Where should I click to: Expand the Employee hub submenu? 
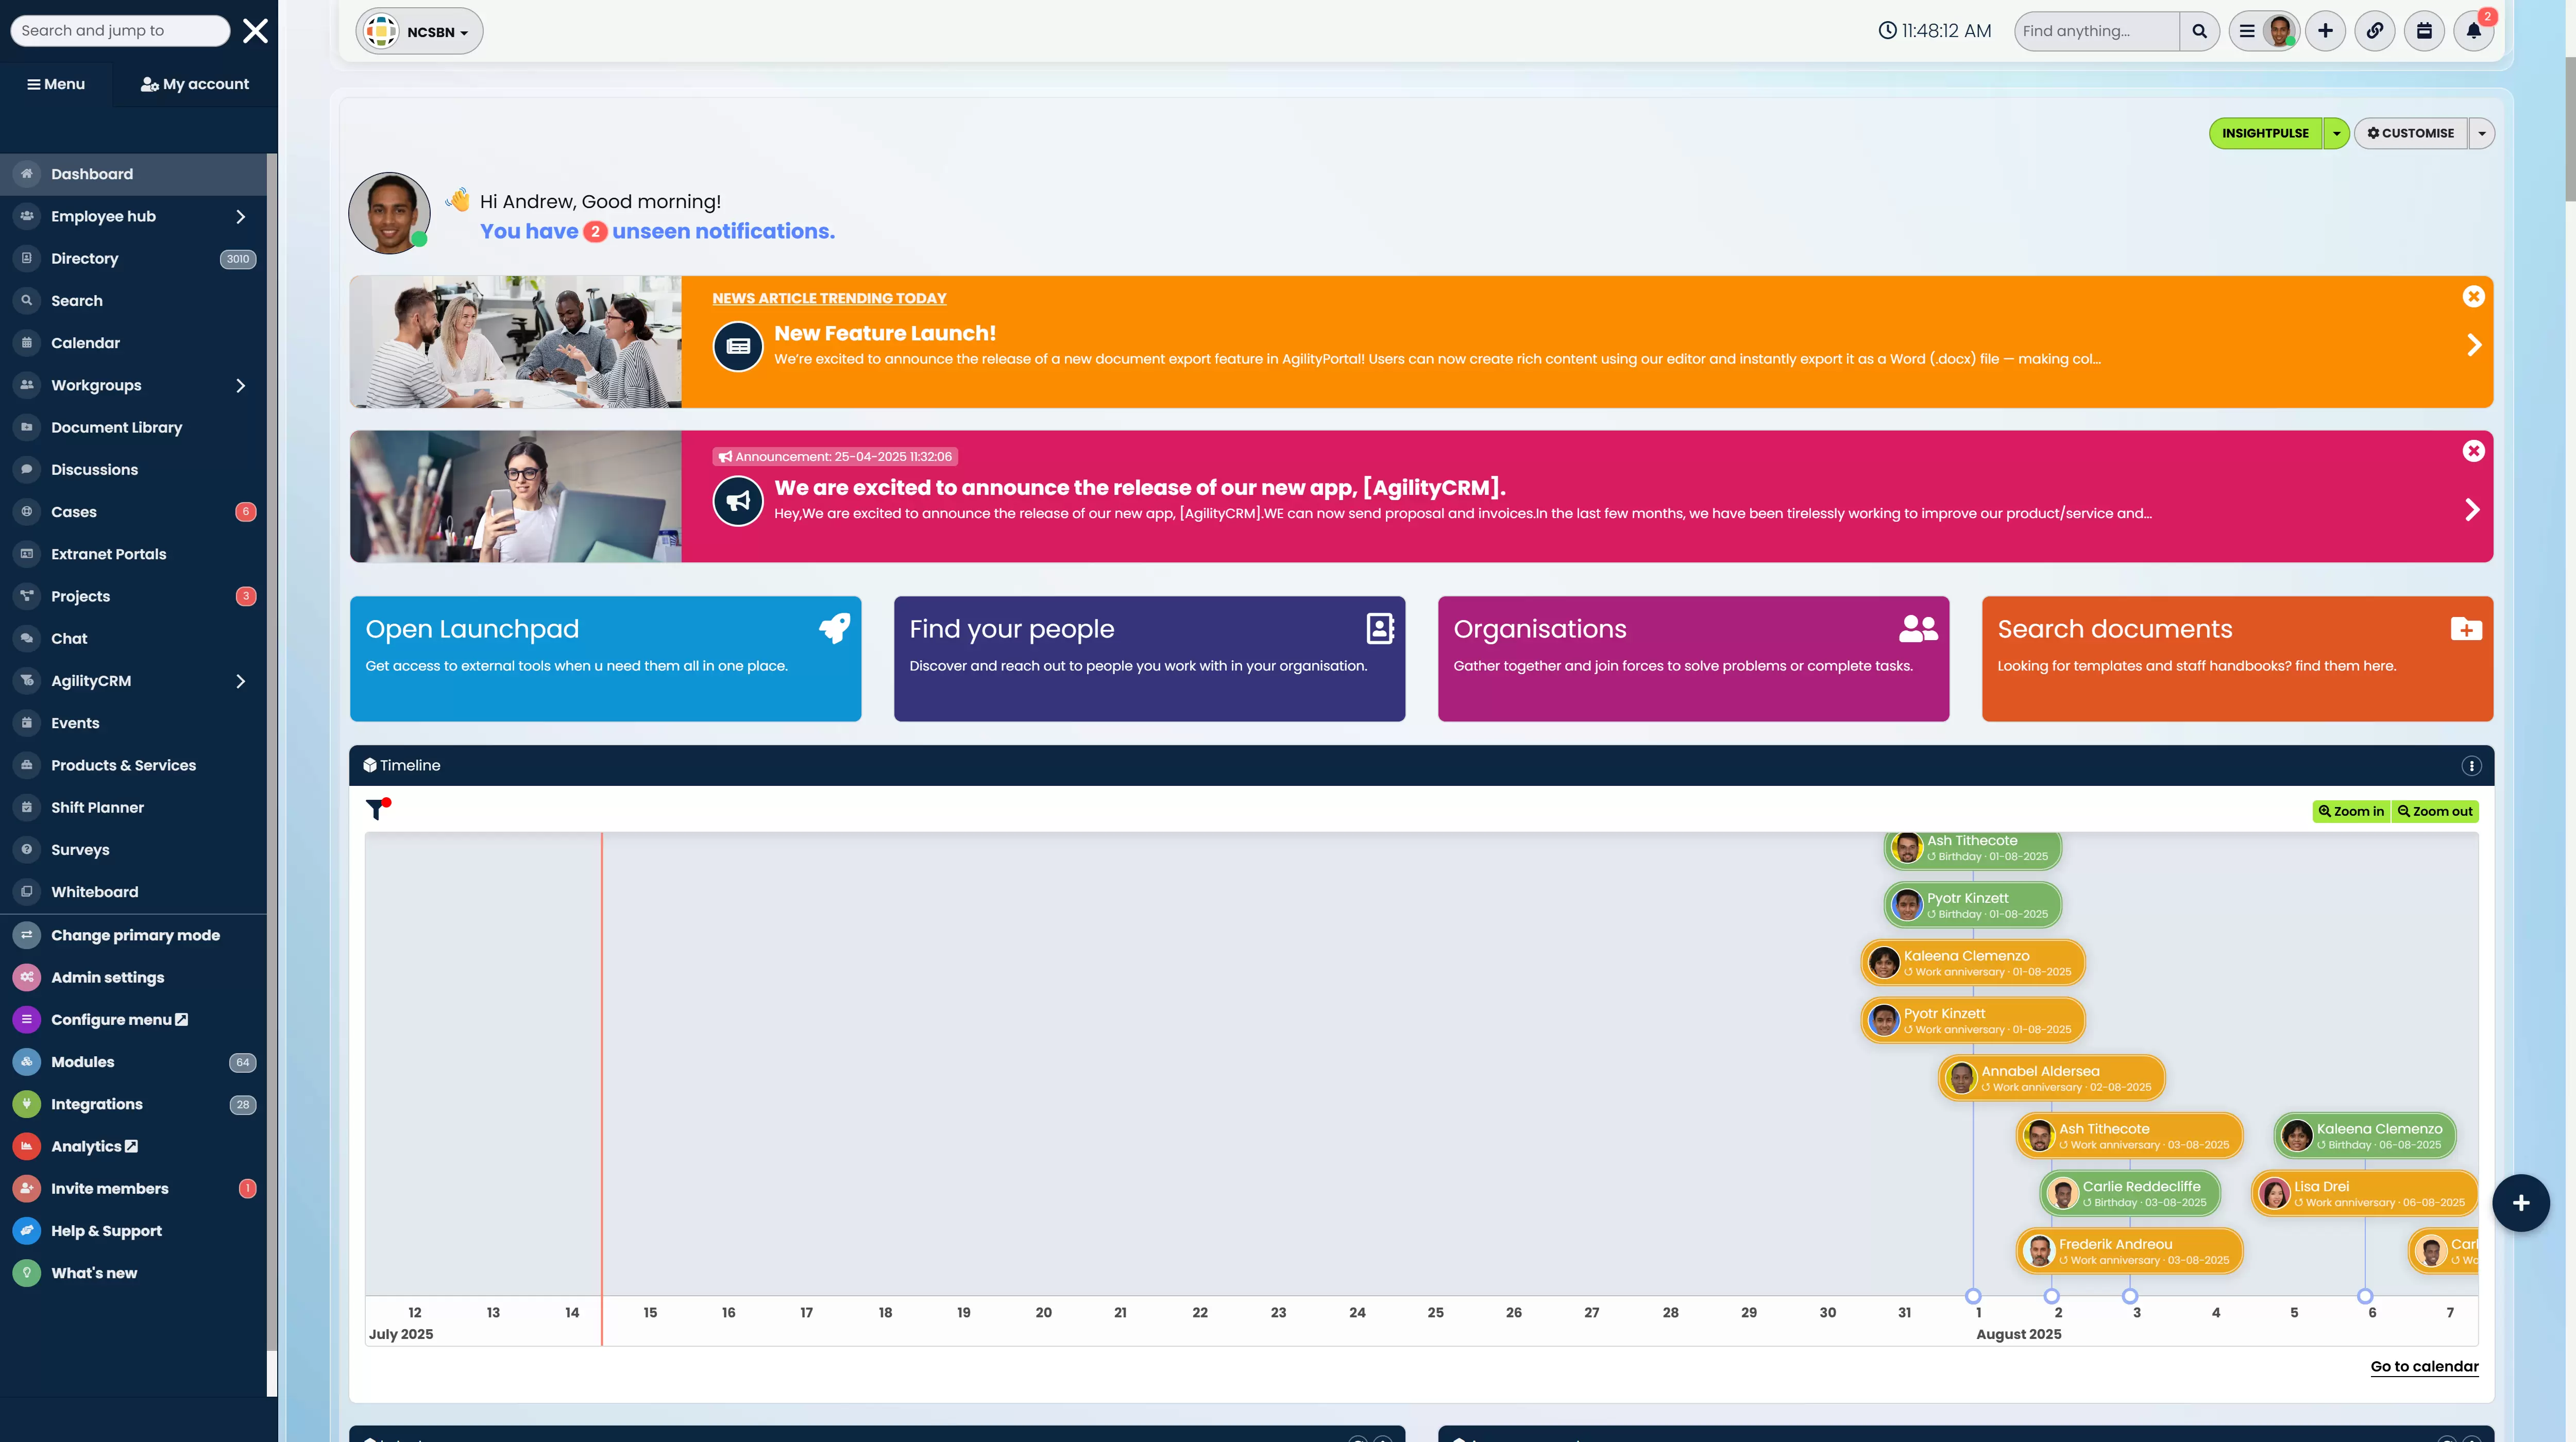pos(240,217)
